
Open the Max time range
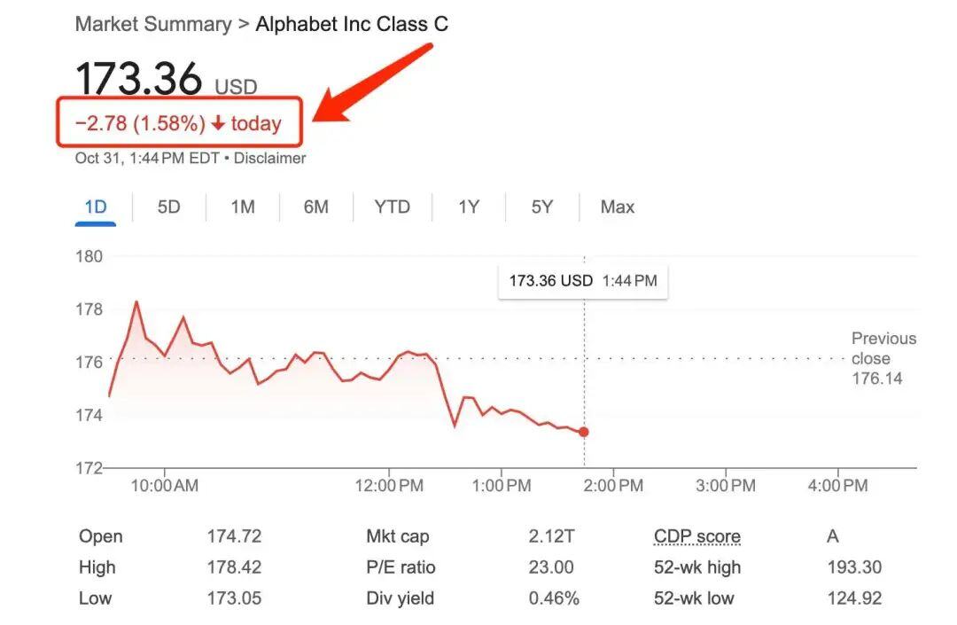click(618, 207)
